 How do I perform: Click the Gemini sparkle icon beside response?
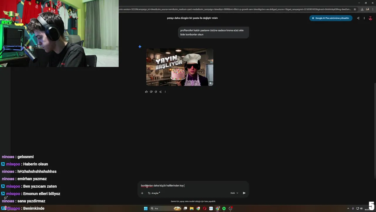(140, 47)
